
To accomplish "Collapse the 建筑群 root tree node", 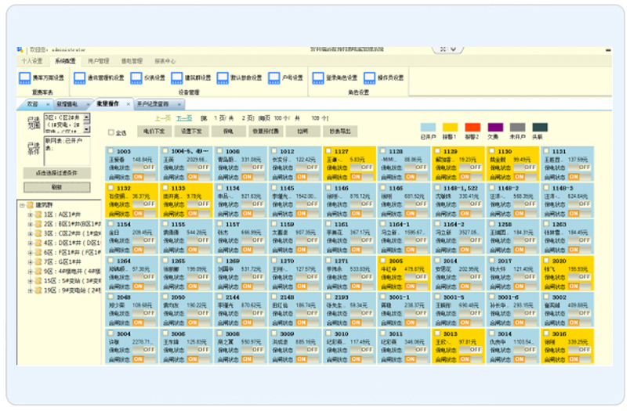I will click(21, 204).
